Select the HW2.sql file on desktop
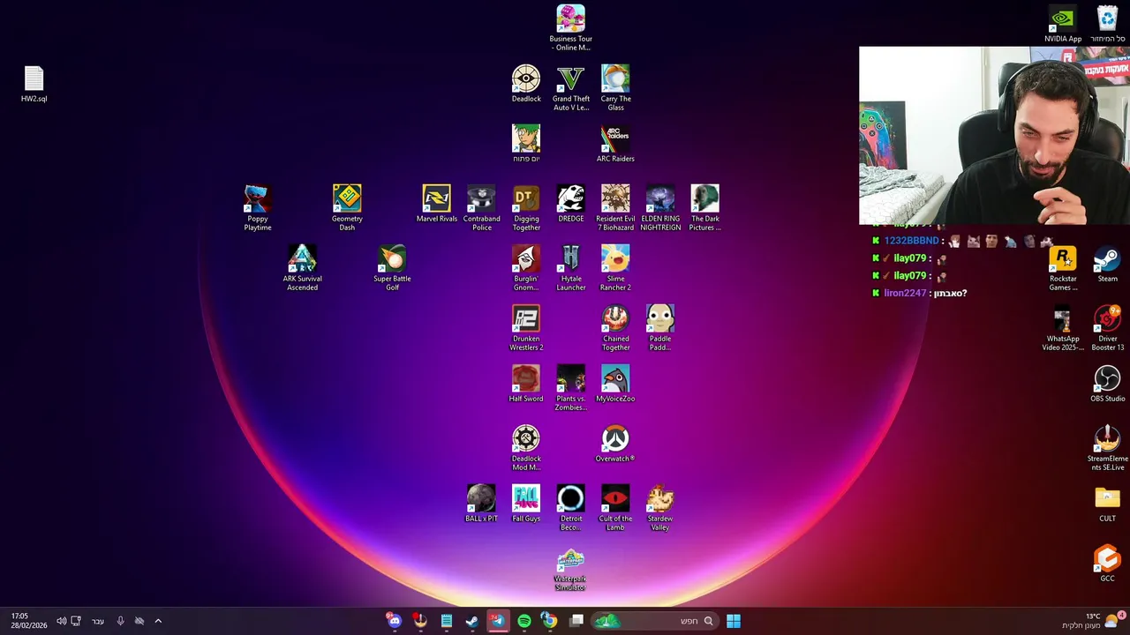 tap(34, 84)
